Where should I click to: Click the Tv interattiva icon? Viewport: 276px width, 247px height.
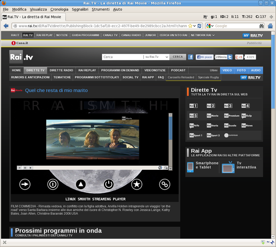(228, 167)
